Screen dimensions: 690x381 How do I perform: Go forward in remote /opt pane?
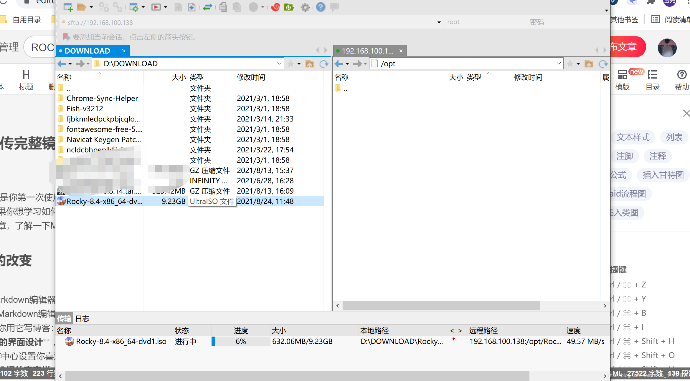pos(357,64)
